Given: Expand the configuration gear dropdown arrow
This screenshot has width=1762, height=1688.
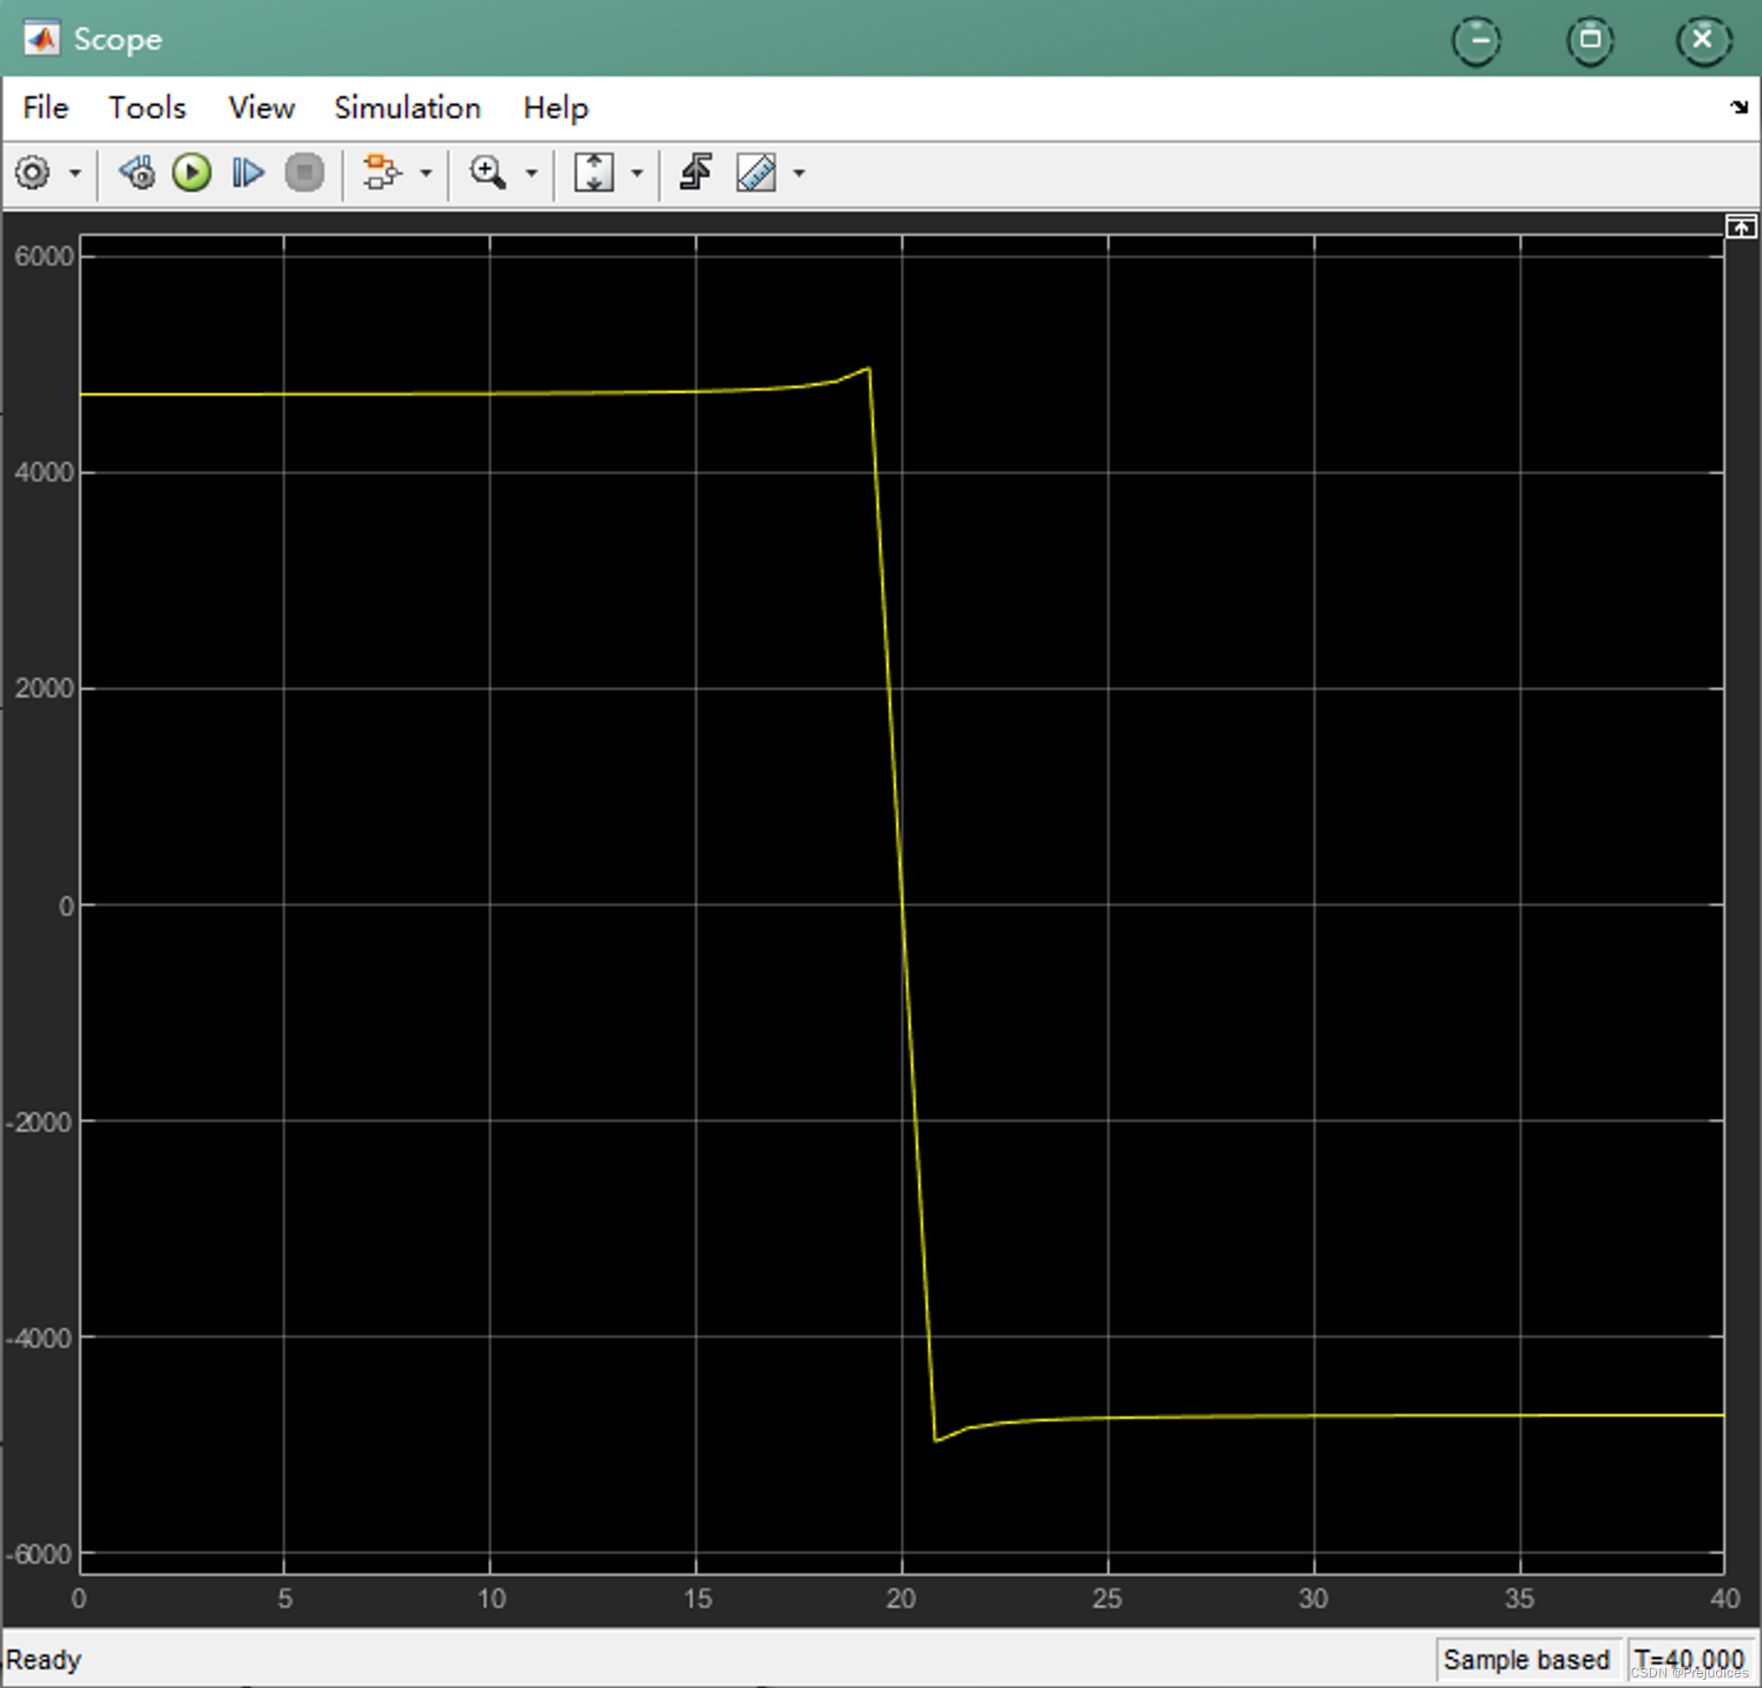Looking at the screenshot, I should [x=76, y=174].
